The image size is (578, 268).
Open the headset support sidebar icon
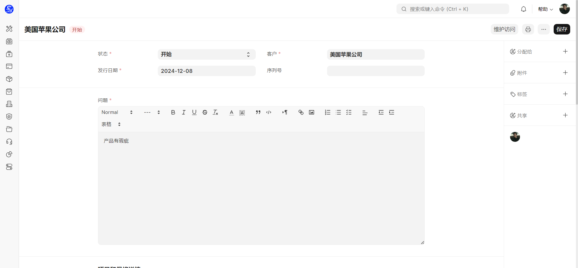pyautogui.click(x=9, y=142)
